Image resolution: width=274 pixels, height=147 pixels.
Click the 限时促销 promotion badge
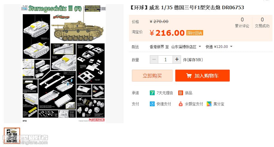pyautogui.click(x=194, y=33)
